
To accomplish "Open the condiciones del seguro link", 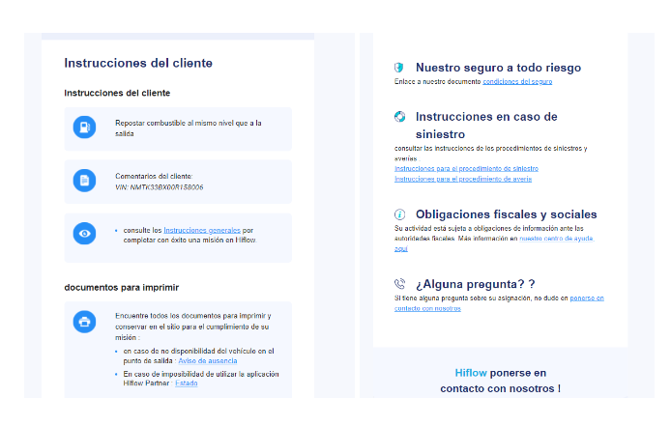I will [517, 82].
